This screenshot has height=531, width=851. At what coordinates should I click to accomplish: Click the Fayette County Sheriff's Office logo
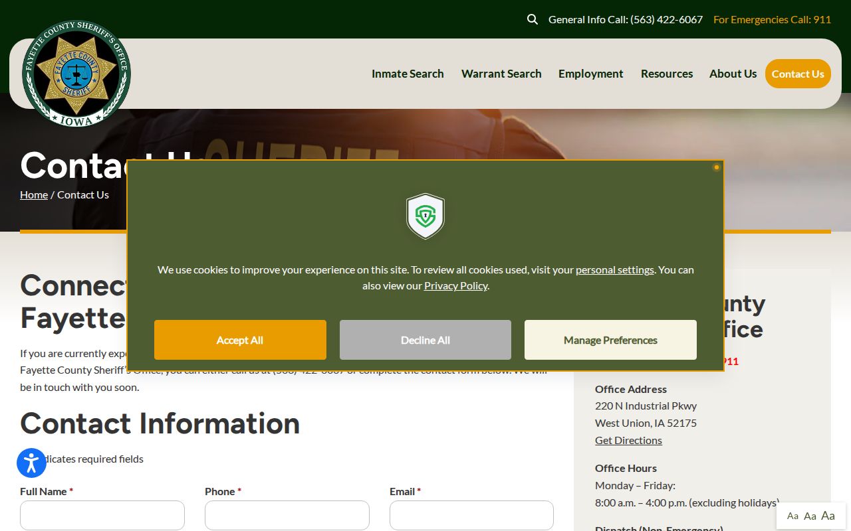76,73
